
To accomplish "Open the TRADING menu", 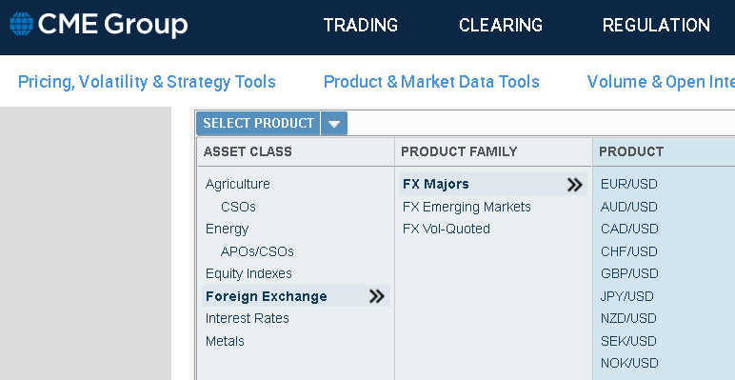I will [x=361, y=25].
